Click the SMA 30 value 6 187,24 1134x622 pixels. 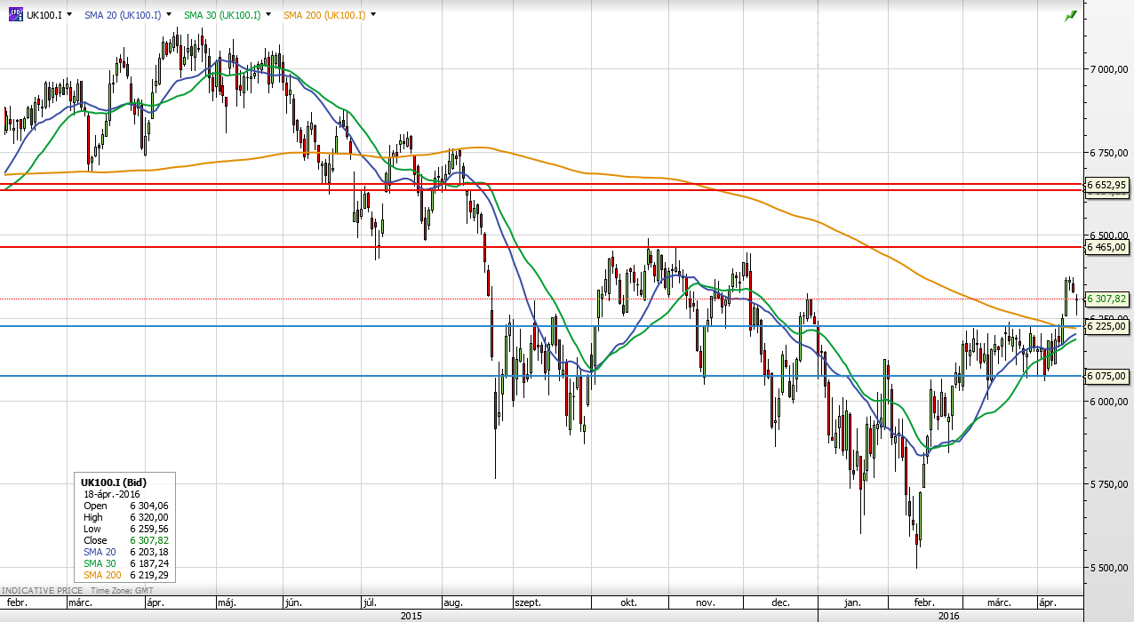point(149,563)
